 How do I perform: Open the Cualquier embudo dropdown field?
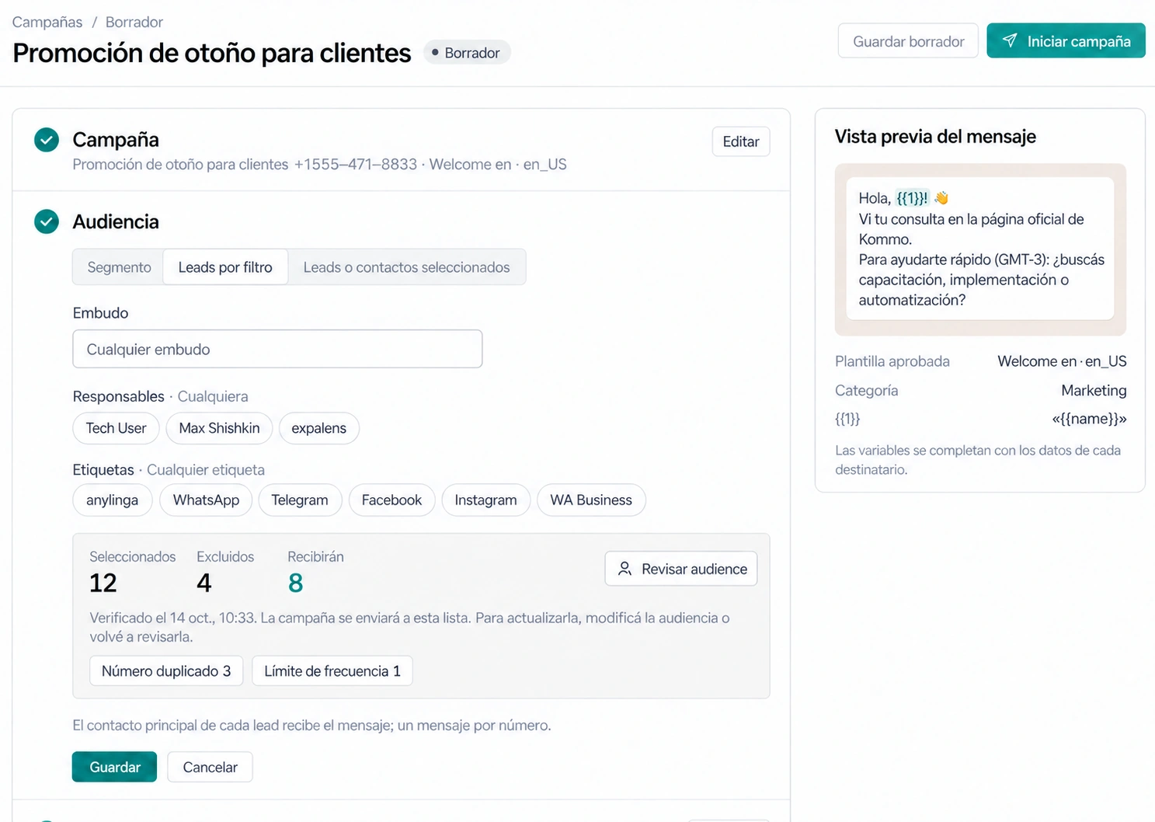click(277, 349)
